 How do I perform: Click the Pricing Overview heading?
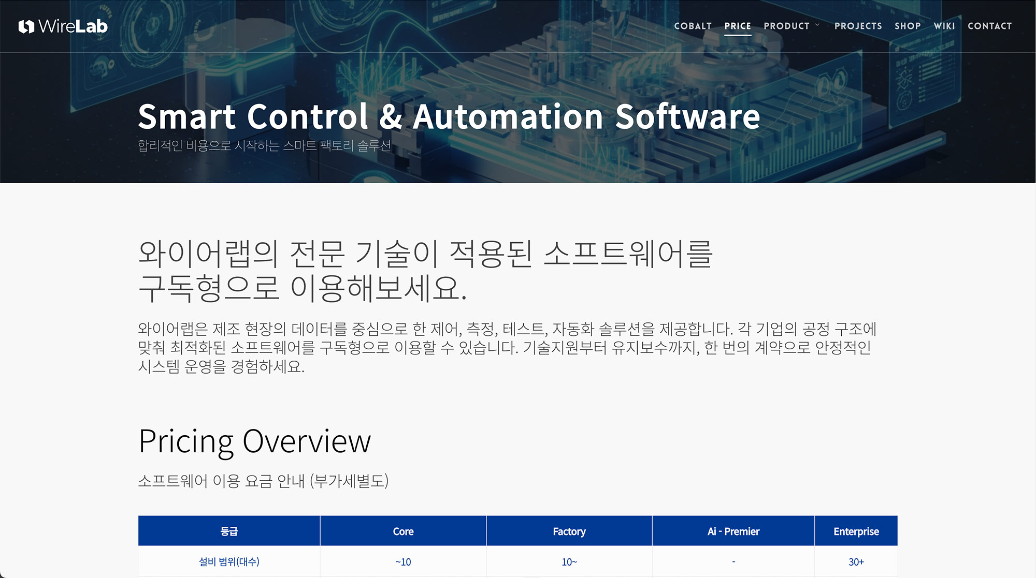coord(254,441)
